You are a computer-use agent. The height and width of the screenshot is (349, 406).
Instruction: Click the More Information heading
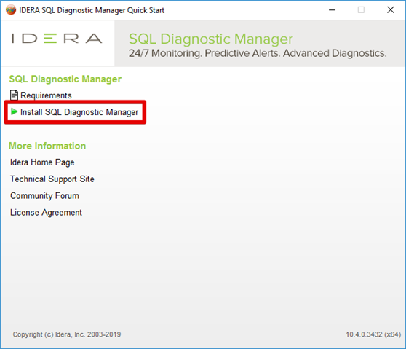[x=47, y=146]
